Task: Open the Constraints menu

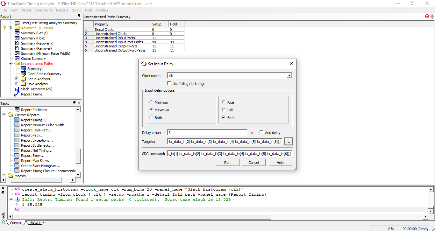Action: pyautogui.click(x=44, y=10)
